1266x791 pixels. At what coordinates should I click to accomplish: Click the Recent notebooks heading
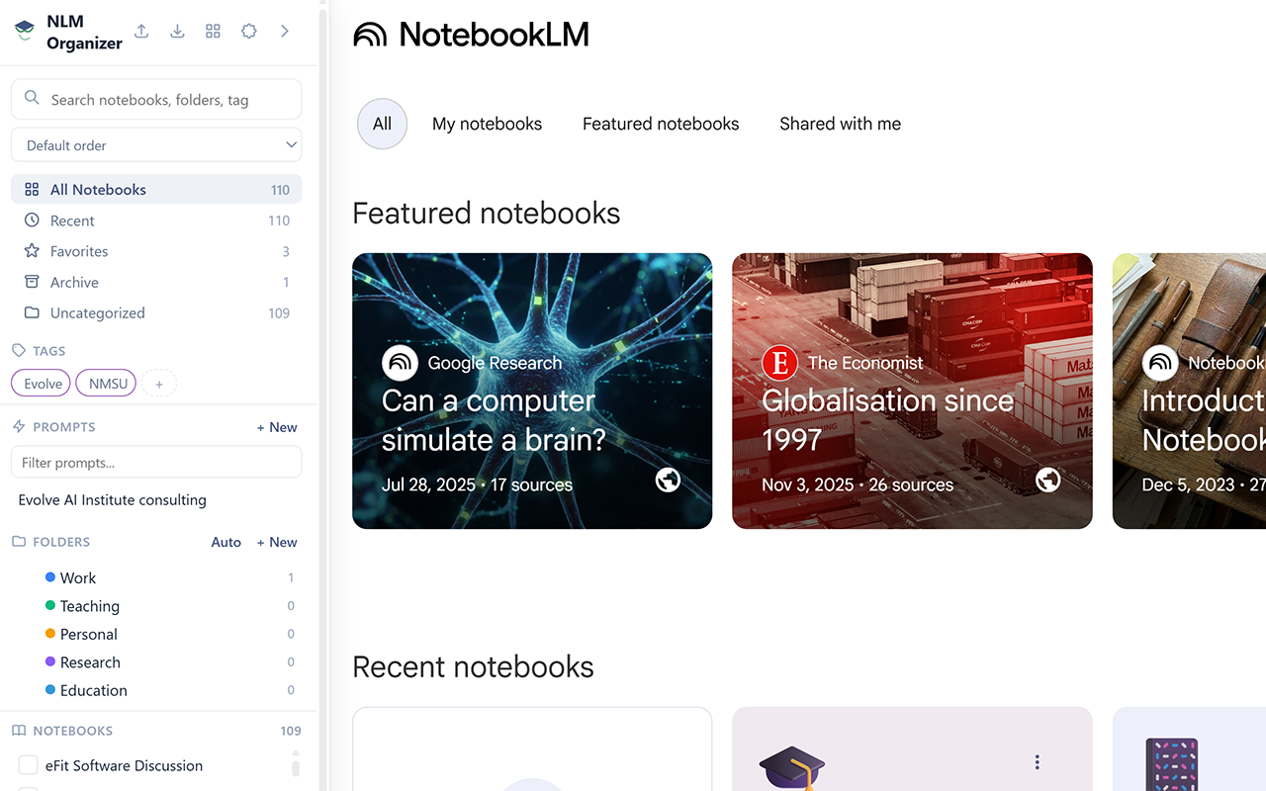[x=473, y=667]
